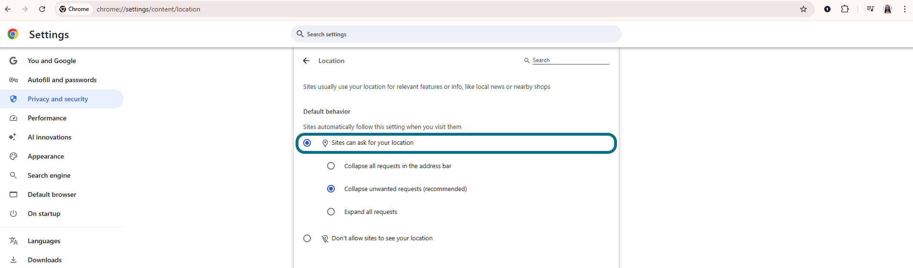
Task: Select Expand all requests option
Action: point(331,212)
